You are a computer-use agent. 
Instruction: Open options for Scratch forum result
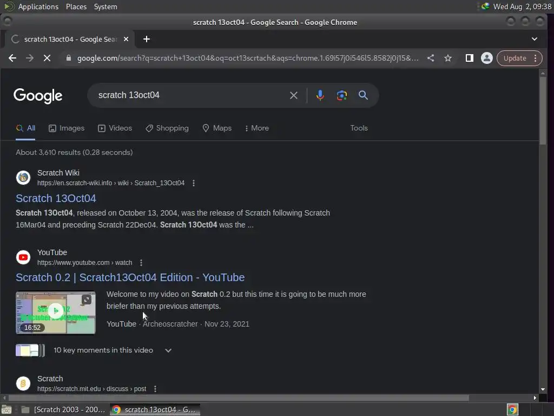click(155, 389)
